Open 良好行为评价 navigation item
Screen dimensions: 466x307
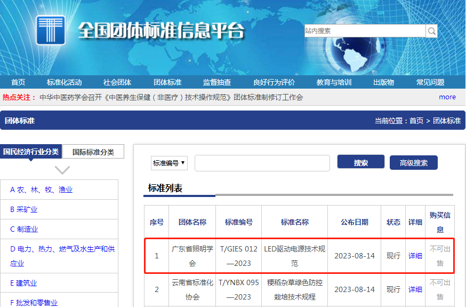[274, 82]
